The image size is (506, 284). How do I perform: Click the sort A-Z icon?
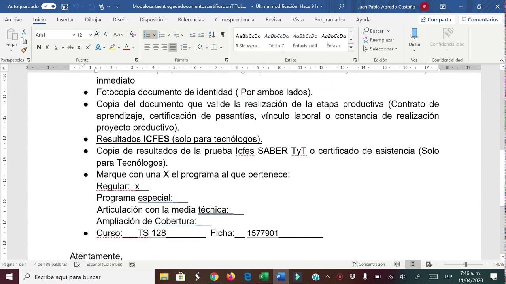tap(211, 35)
